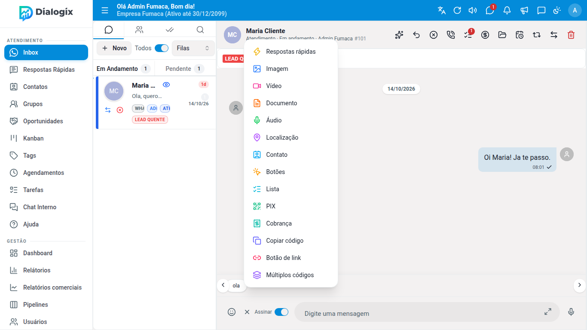The height and width of the screenshot is (330, 587).
Task: Open the Admin profile avatar menu
Action: [575, 10]
